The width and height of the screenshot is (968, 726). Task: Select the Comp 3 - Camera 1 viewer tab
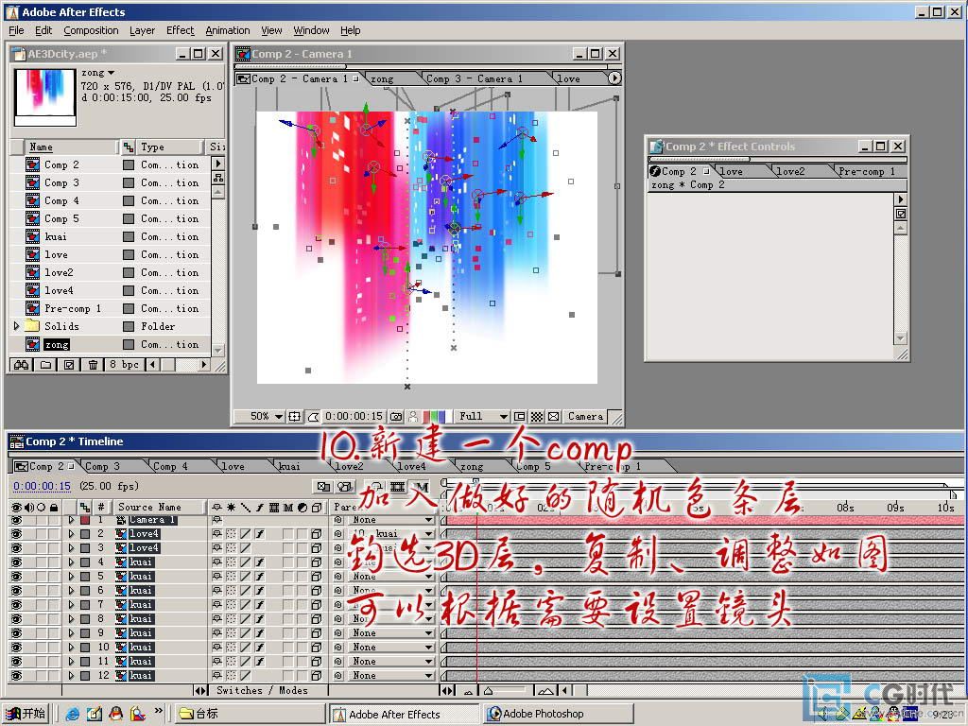pyautogui.click(x=474, y=79)
